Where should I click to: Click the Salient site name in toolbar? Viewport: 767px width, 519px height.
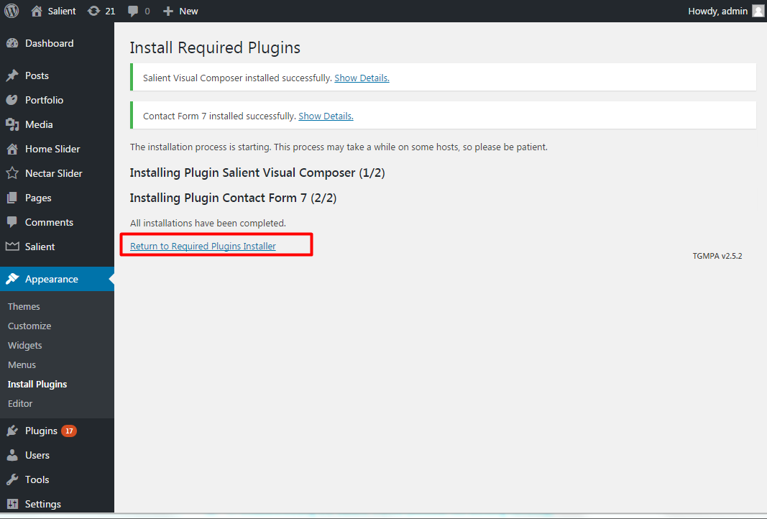[x=62, y=11]
